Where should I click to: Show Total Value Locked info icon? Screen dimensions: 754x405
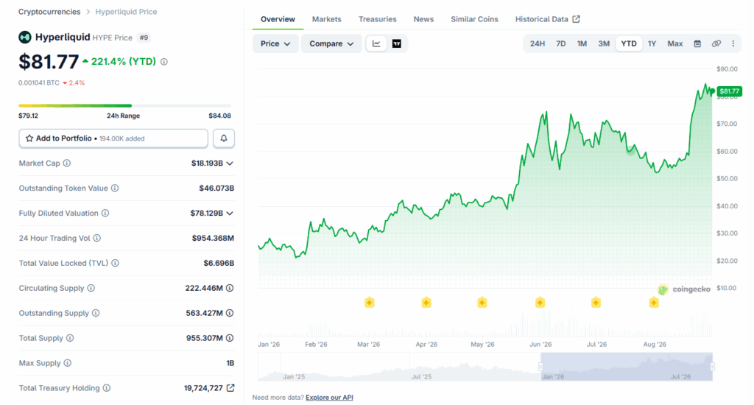(116, 263)
